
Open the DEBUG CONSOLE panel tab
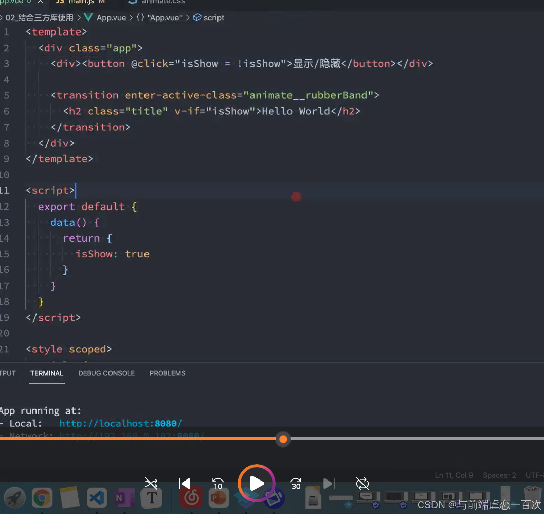[x=106, y=373]
